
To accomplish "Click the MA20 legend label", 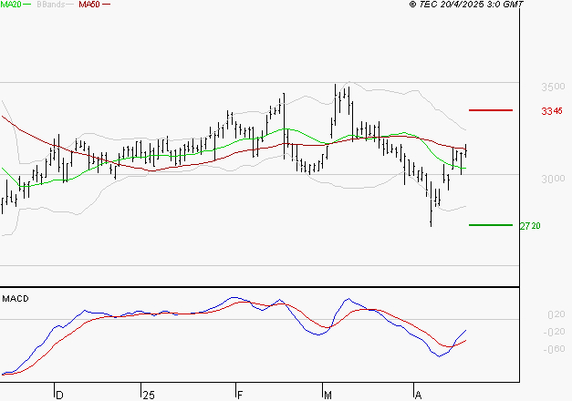I will (10, 5).
